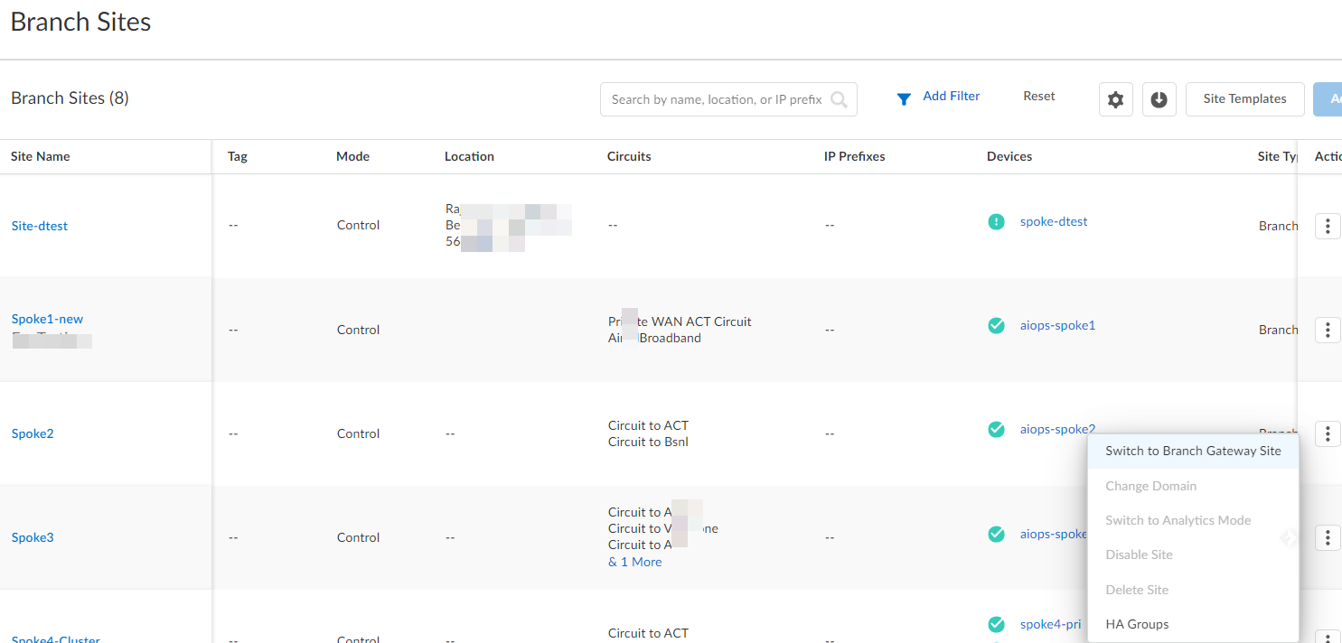Open actions menu for Spoke1-new row
Image resolution: width=1342 pixels, height=643 pixels.
[x=1327, y=330]
